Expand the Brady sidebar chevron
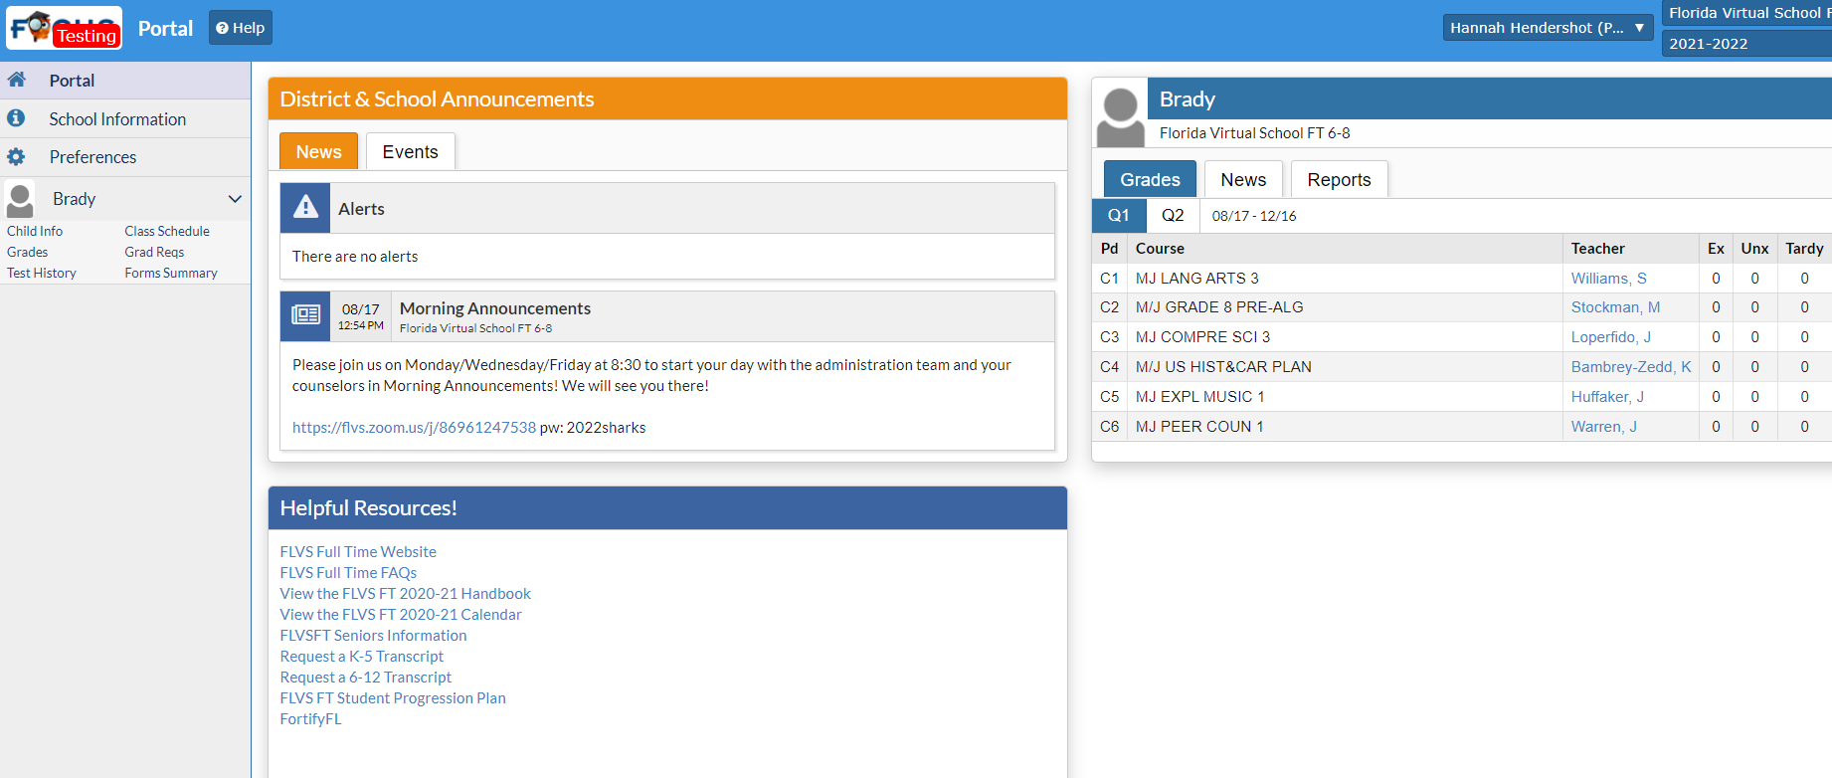1832x778 pixels. tap(235, 199)
